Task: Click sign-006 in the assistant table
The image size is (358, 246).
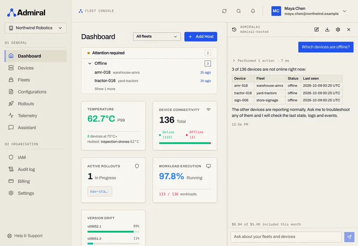Action: point(241,100)
